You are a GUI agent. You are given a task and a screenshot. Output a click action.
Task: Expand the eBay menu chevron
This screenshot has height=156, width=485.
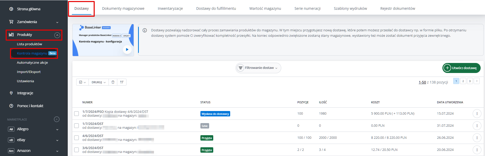tap(57, 140)
